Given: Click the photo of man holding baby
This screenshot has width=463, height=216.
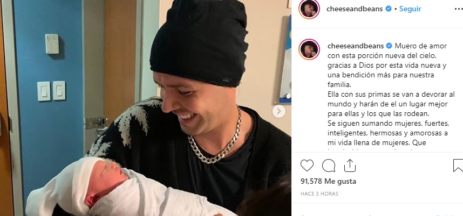Looking at the screenshot, I should tap(146, 108).
